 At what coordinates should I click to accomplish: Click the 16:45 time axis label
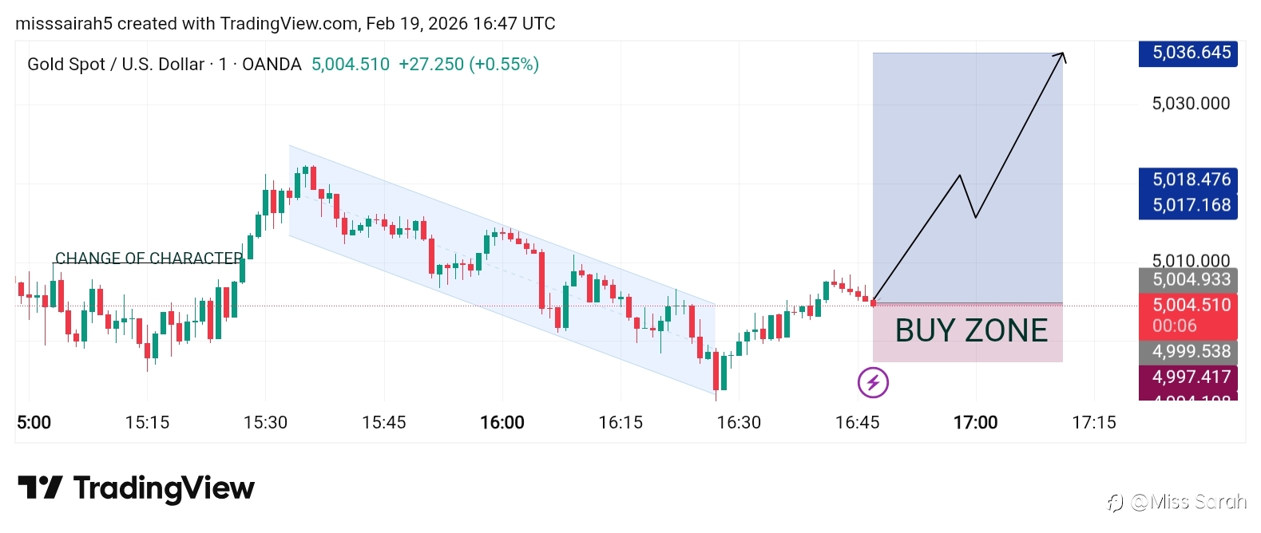[857, 422]
